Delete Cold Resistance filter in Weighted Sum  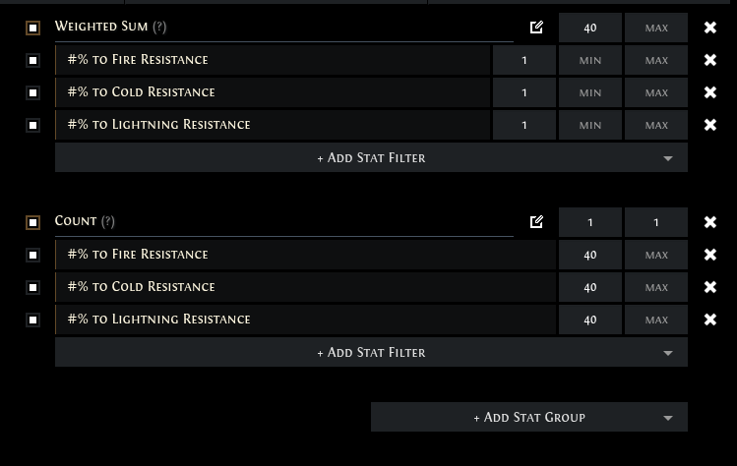click(x=710, y=92)
